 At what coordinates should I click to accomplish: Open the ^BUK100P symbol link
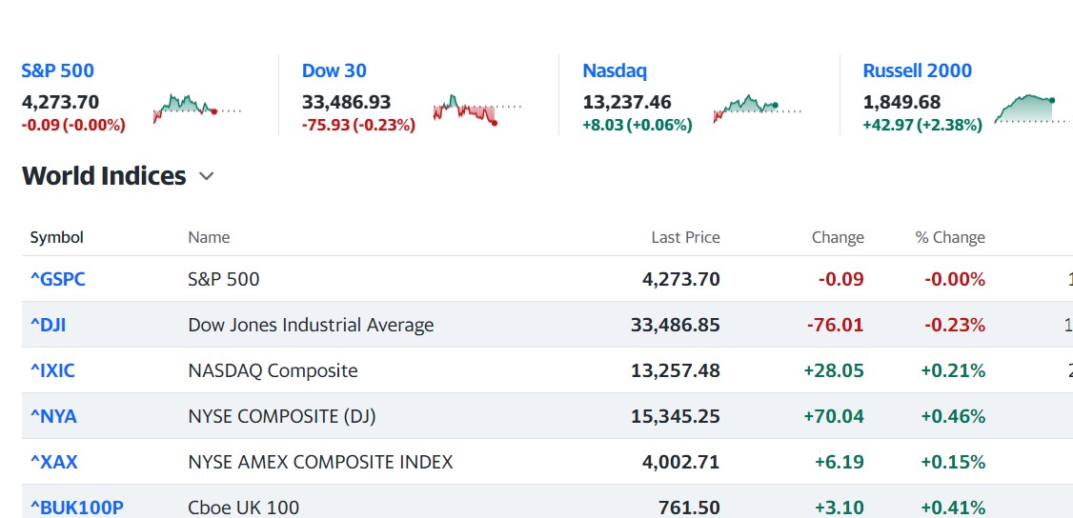click(x=76, y=508)
